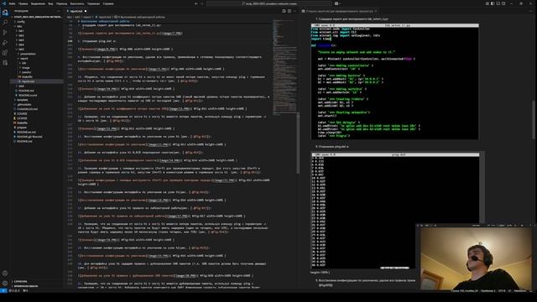Image resolution: width=537 pixels, height=302 pixels.
Task: Close the Markdown preview tab
Action: point(376,11)
